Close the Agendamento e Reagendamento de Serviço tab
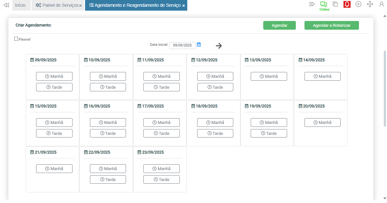The height and width of the screenshot is (203, 387). (184, 6)
